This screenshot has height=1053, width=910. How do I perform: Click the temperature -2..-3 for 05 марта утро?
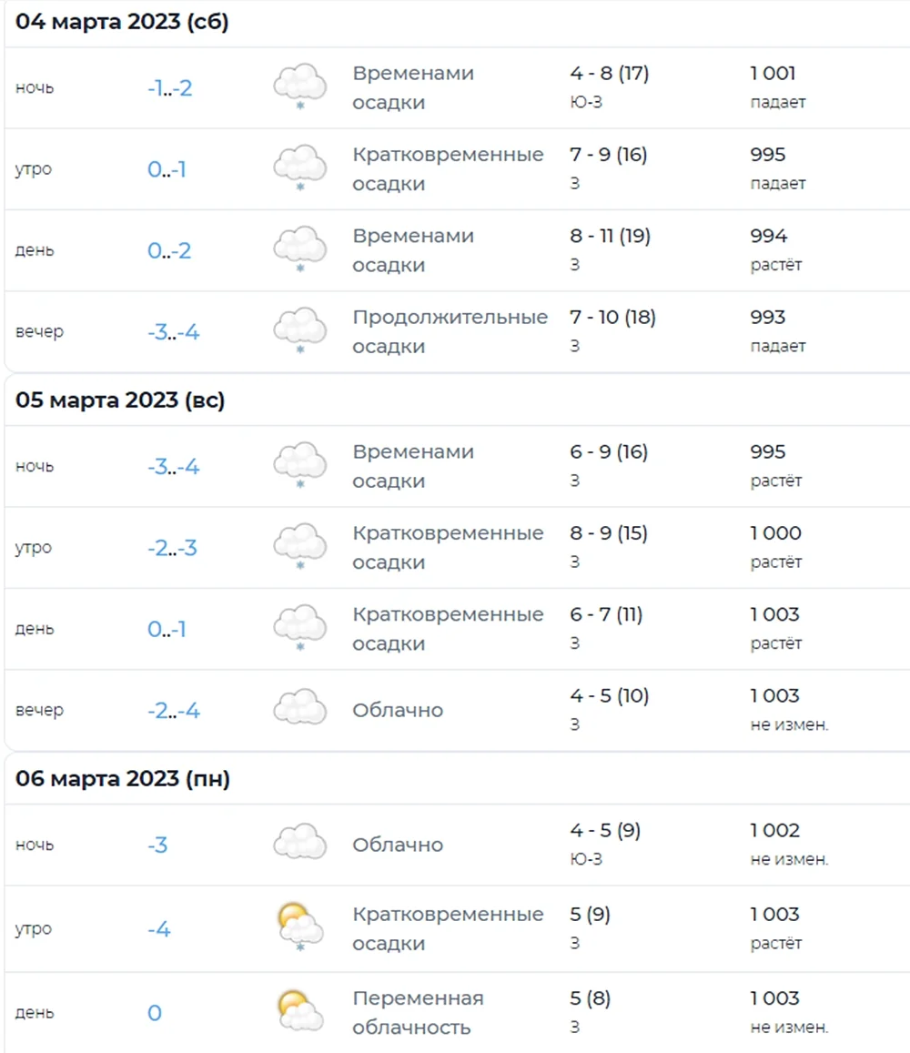pyautogui.click(x=172, y=549)
